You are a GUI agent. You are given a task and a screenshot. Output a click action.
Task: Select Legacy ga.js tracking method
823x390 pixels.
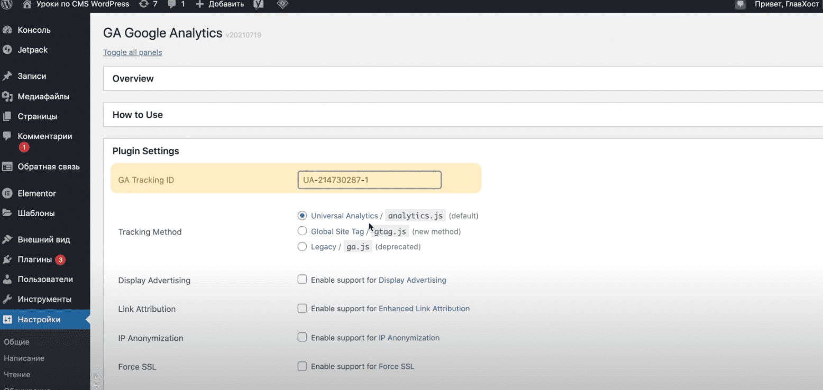pos(302,246)
